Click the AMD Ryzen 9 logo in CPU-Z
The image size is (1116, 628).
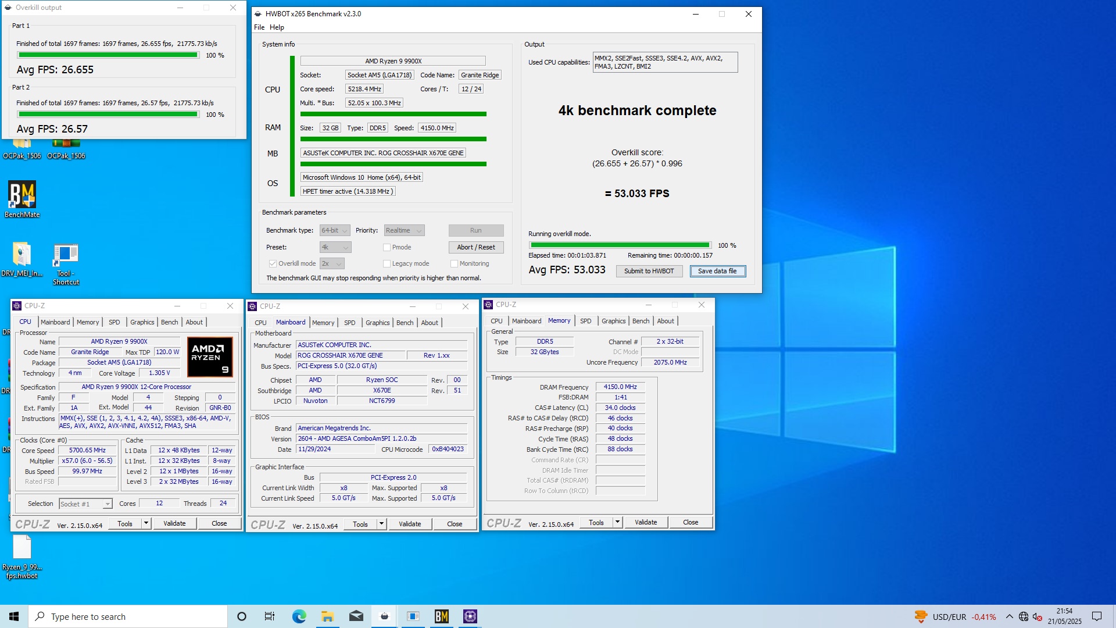210,356
